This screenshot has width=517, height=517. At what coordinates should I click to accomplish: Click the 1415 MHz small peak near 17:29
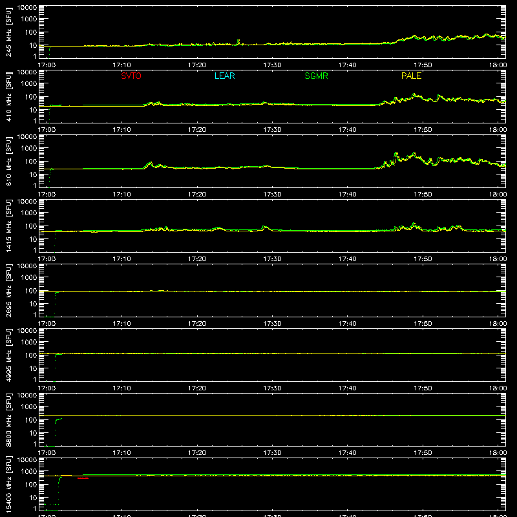pyautogui.click(x=264, y=227)
